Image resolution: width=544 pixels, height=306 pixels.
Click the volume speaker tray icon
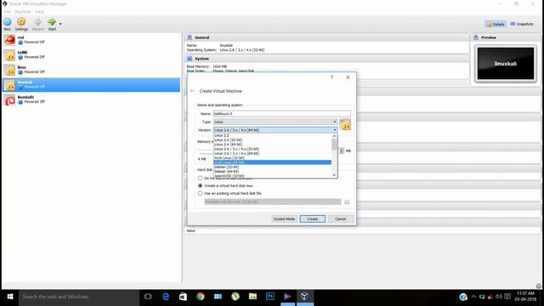click(x=499, y=297)
